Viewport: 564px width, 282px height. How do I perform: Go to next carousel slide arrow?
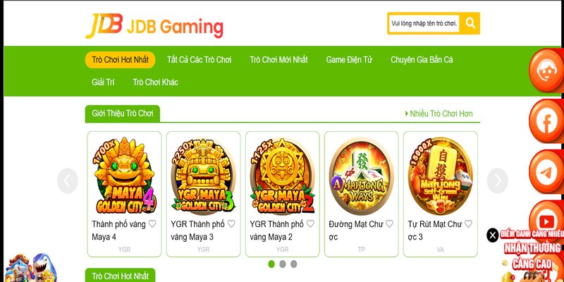[x=498, y=181]
